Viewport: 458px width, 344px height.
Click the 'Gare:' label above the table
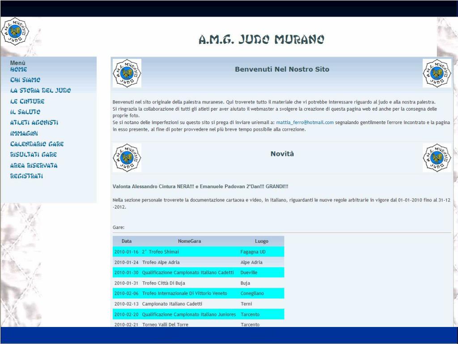point(118,227)
